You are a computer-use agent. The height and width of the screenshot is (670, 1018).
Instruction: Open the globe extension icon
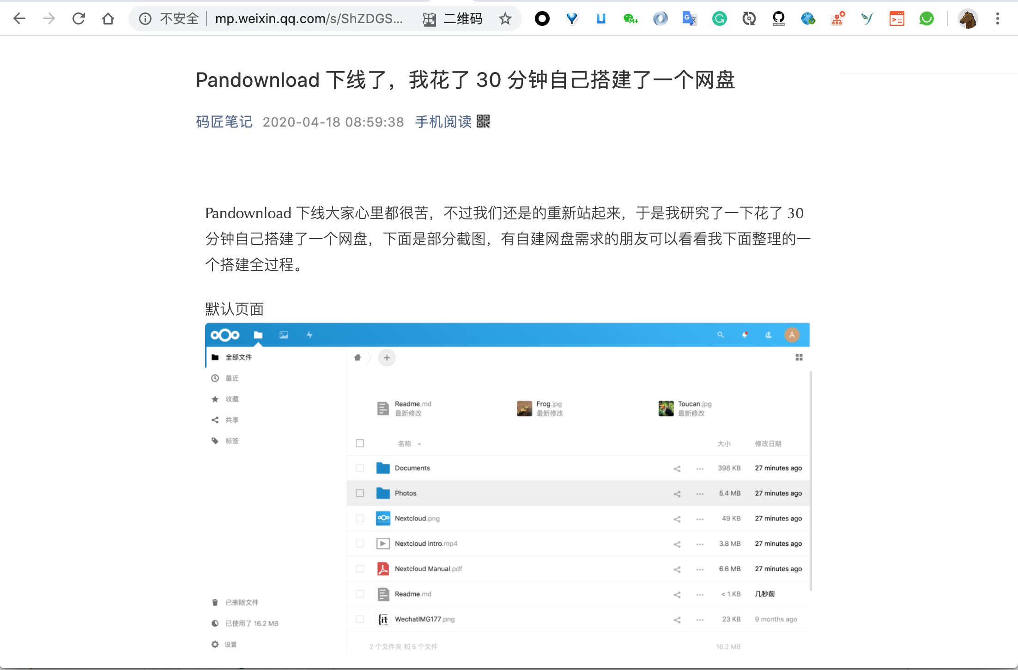(x=808, y=18)
